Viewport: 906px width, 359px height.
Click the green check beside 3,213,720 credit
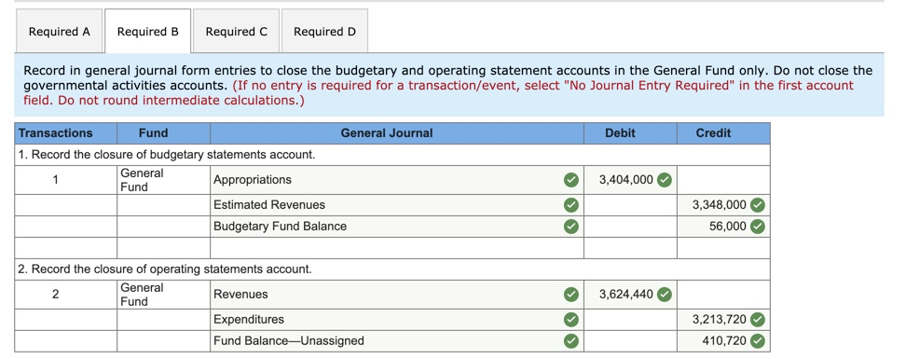pyautogui.click(x=758, y=320)
